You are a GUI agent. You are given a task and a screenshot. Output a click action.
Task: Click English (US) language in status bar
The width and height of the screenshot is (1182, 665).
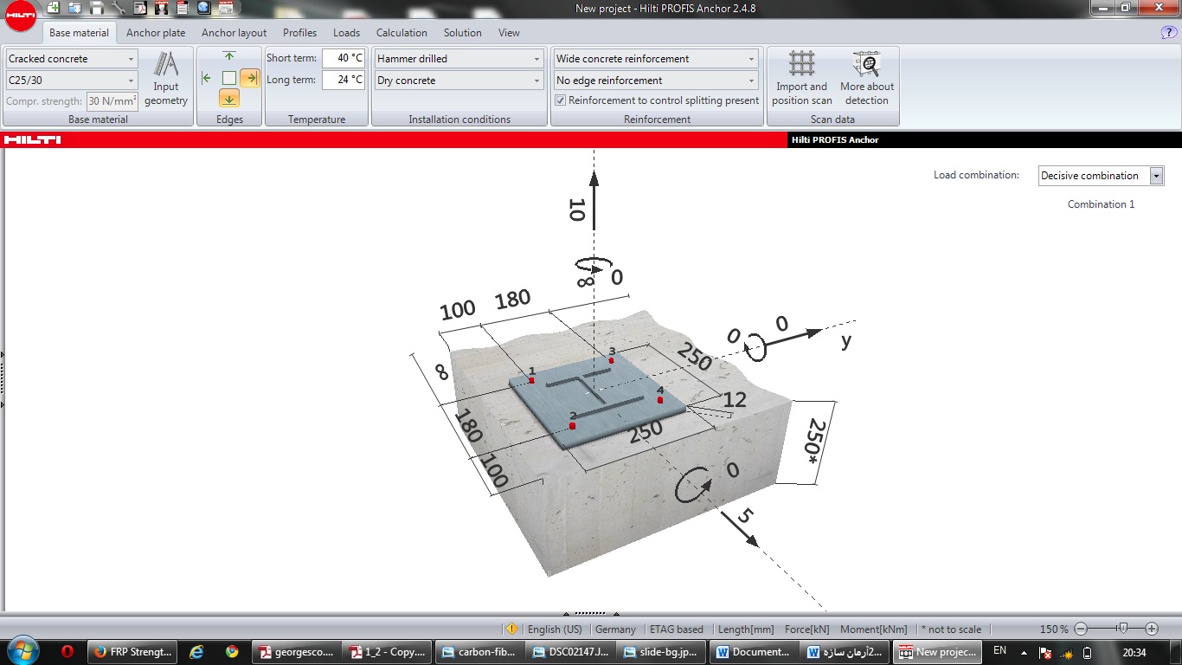(555, 629)
